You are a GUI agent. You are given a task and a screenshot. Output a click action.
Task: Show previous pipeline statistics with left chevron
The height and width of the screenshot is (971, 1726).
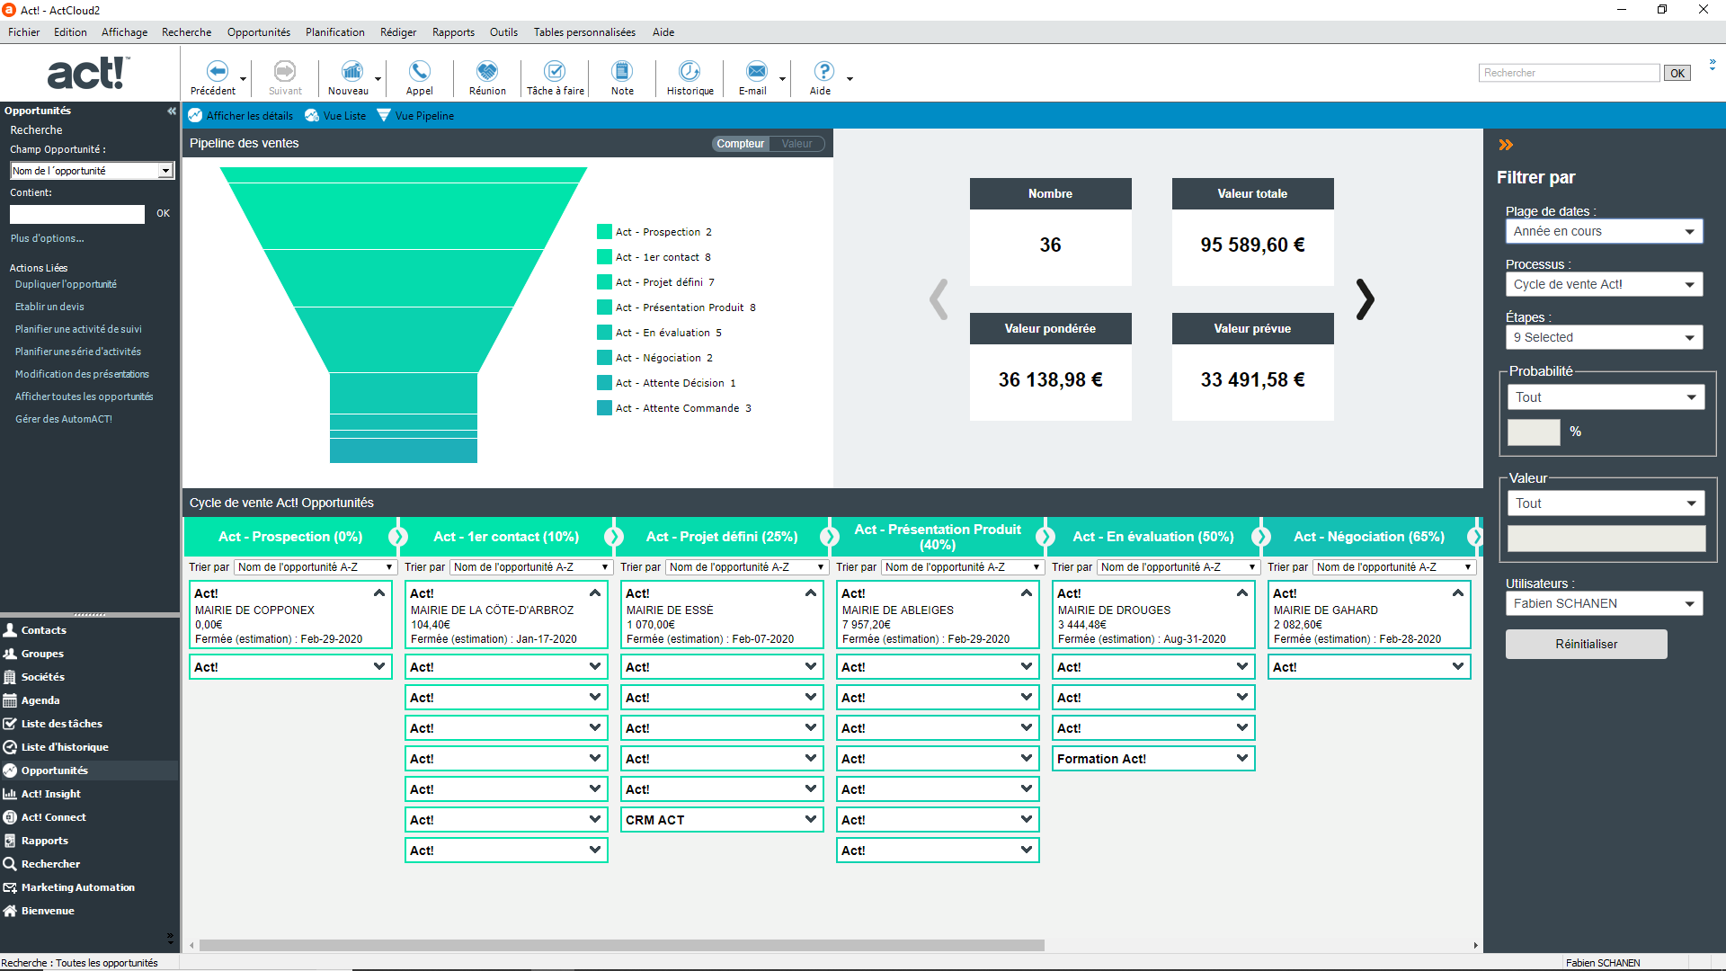pyautogui.click(x=939, y=299)
